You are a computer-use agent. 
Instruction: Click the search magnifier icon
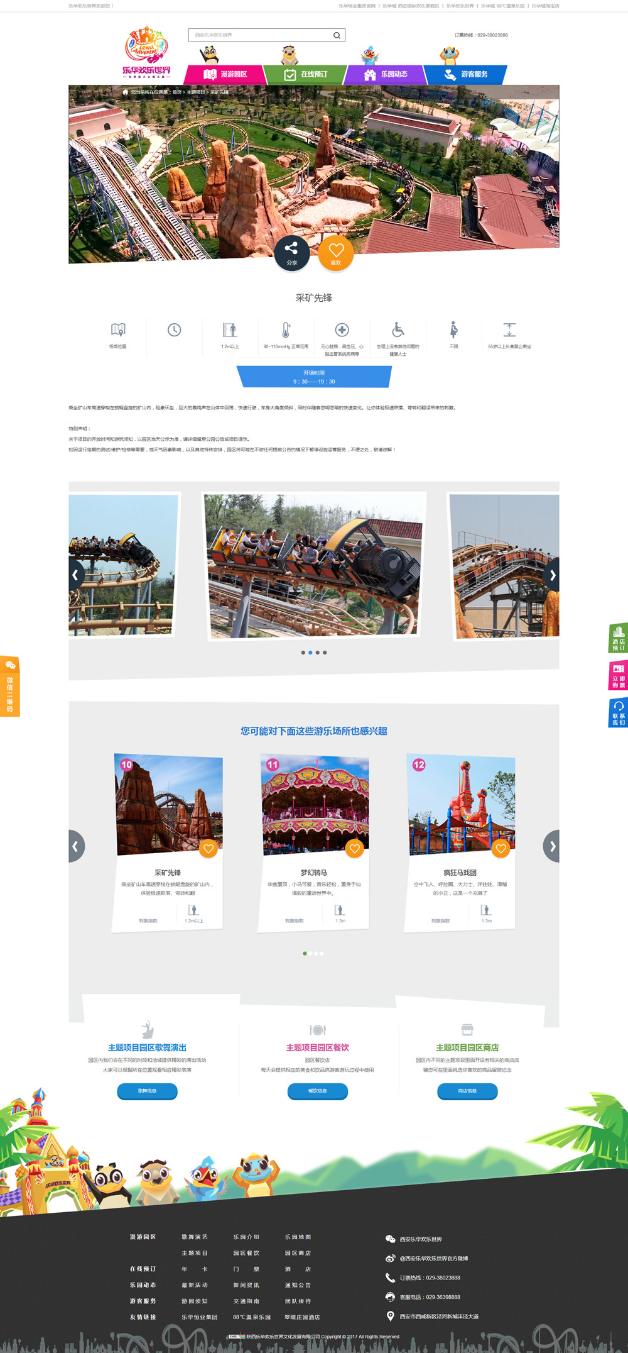(337, 35)
